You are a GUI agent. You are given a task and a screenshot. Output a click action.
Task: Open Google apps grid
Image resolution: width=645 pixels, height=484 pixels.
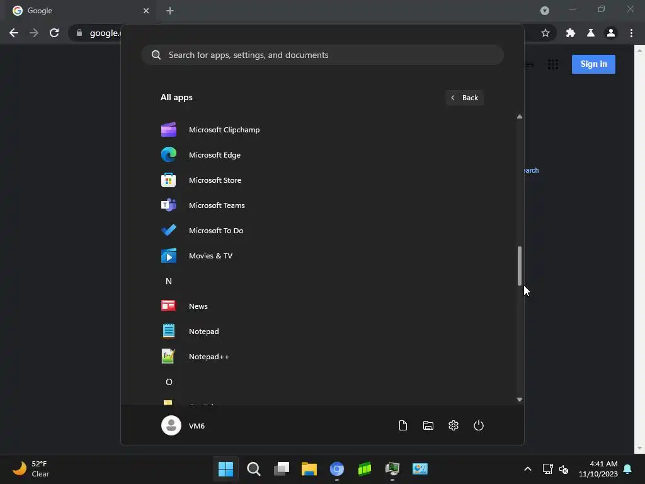[553, 64]
